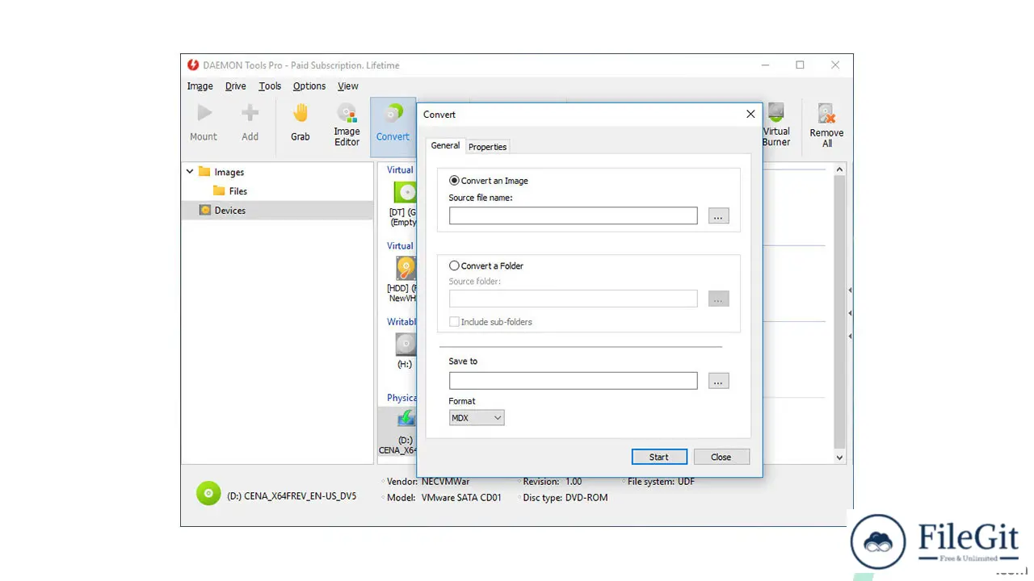The width and height of the screenshot is (1034, 581).
Task: Select the Convert a Folder radio button
Action: pyautogui.click(x=454, y=265)
